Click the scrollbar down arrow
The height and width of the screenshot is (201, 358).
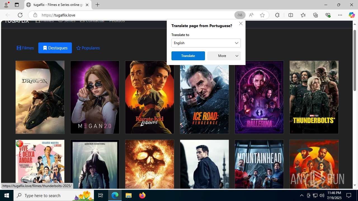355,185
